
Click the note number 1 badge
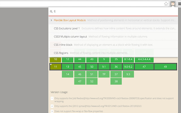click(x=52, y=99)
